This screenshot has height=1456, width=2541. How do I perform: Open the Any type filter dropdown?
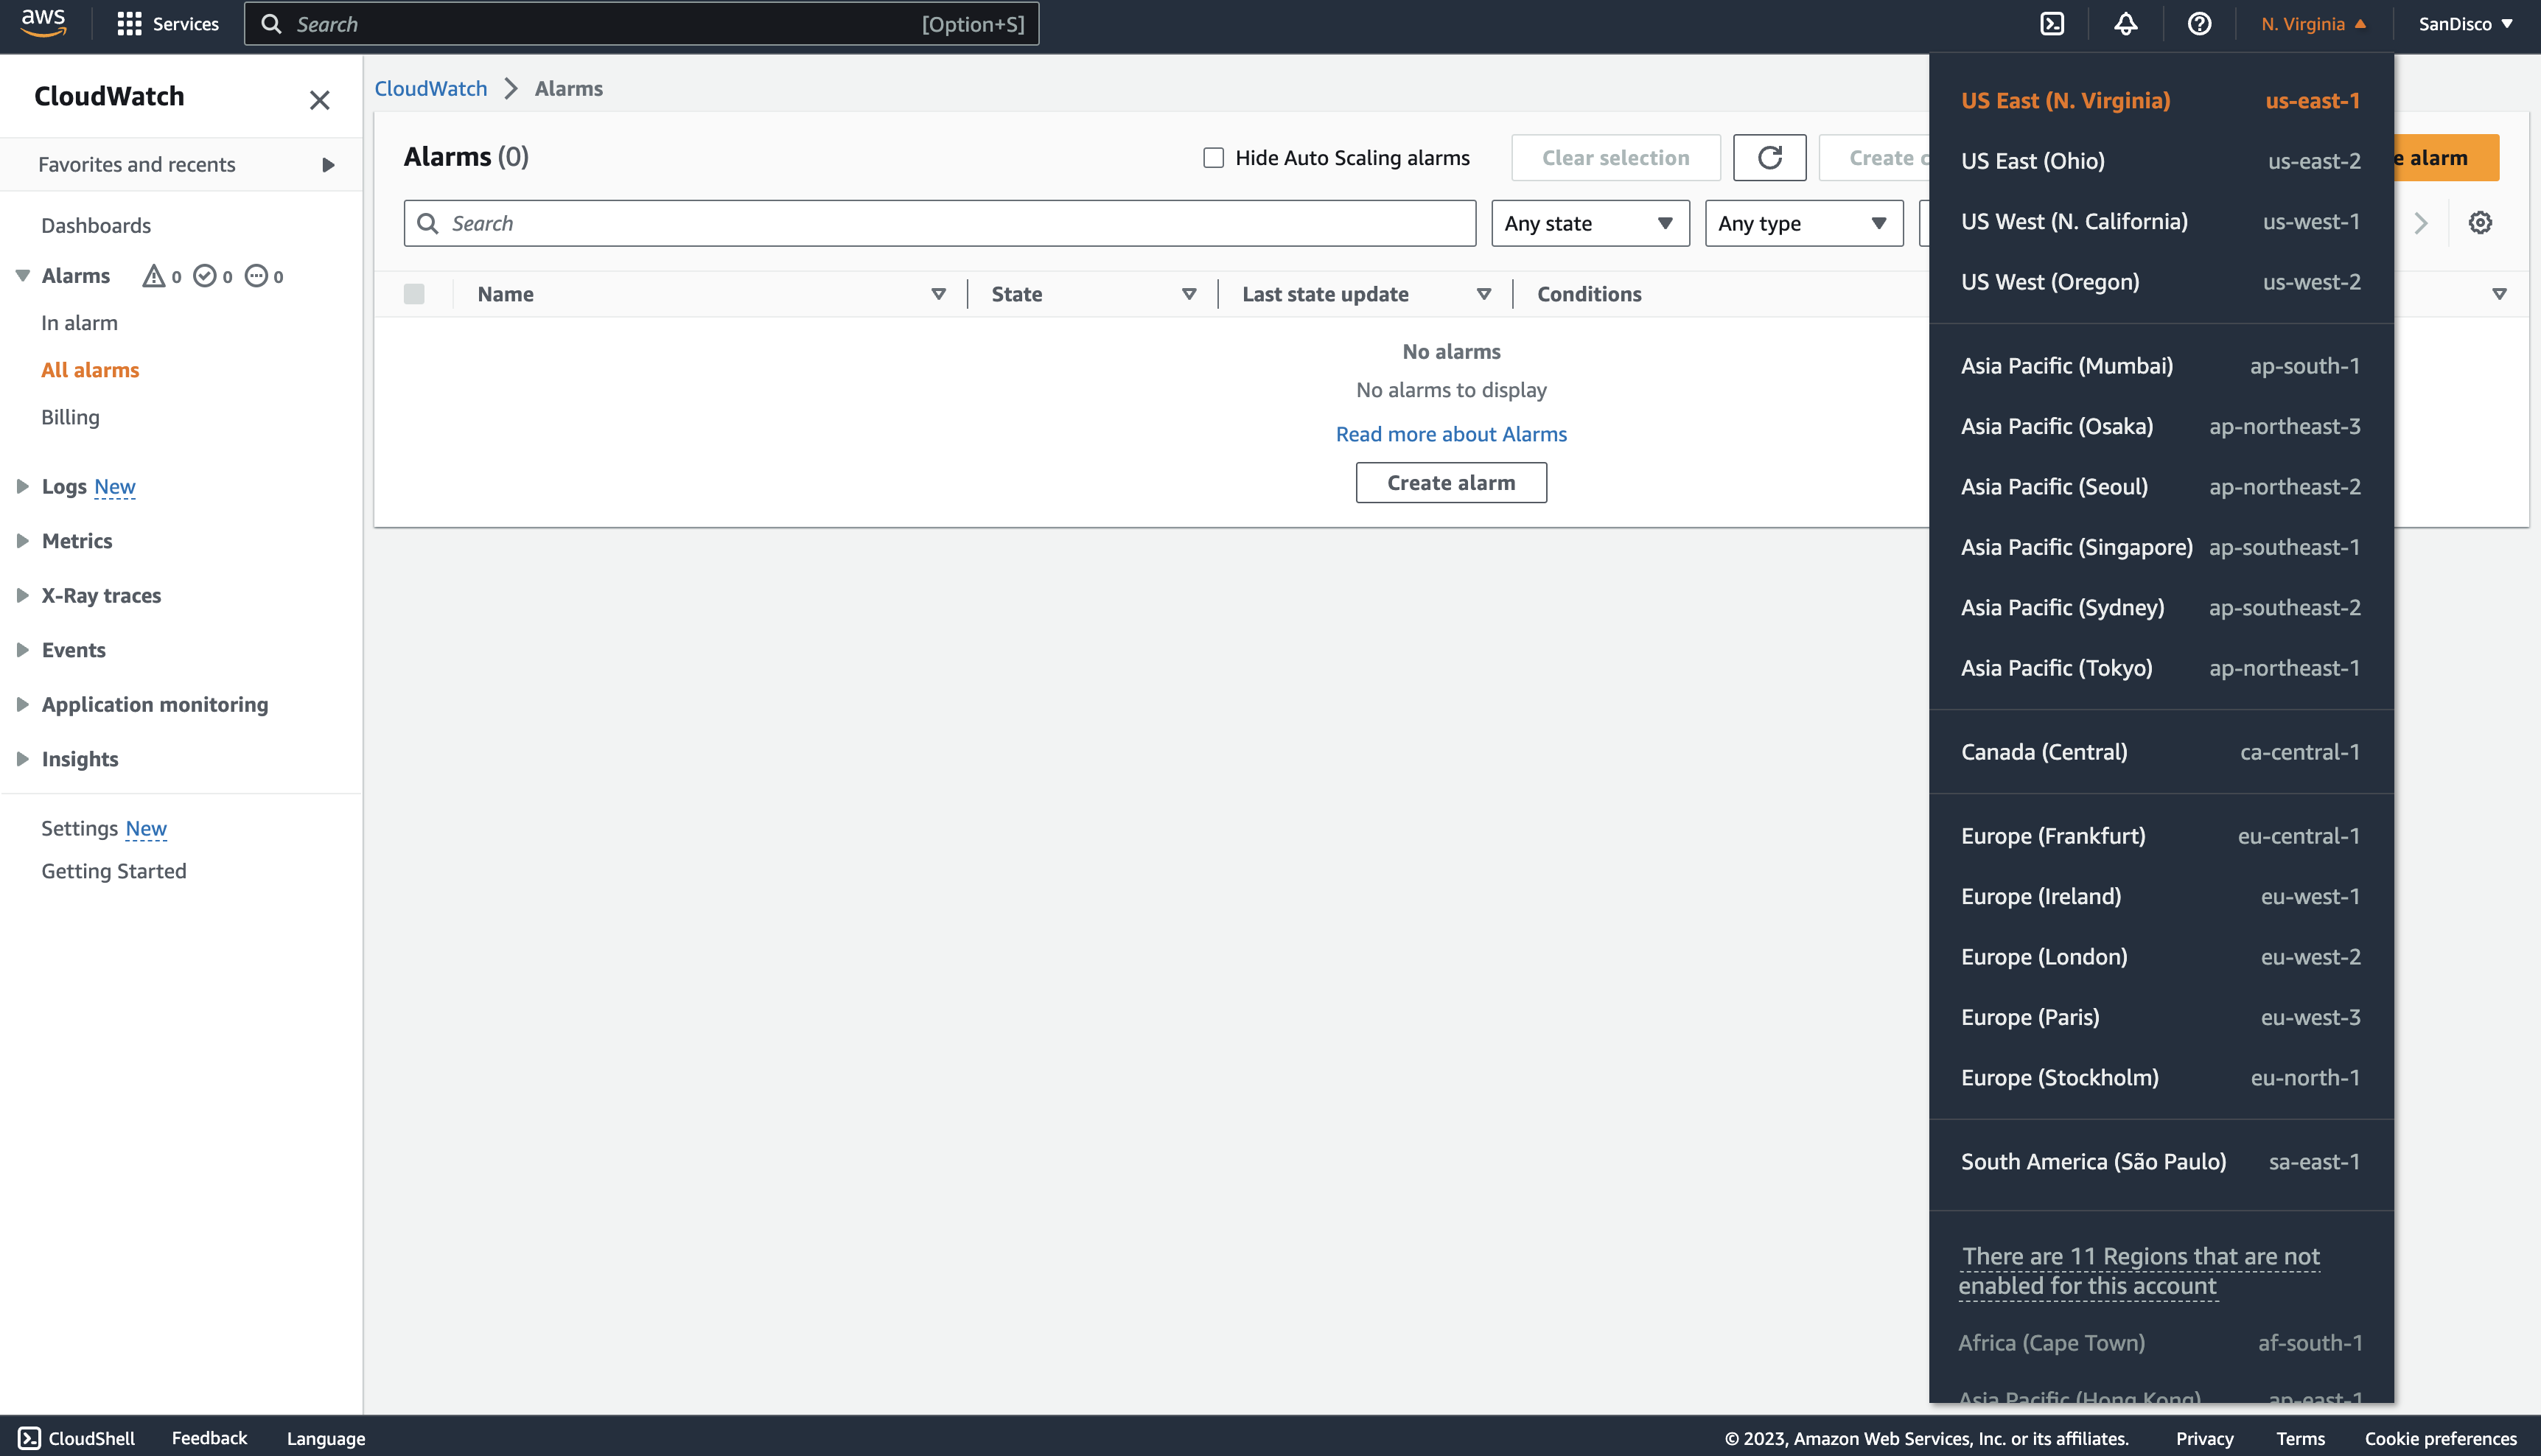coord(1803,223)
